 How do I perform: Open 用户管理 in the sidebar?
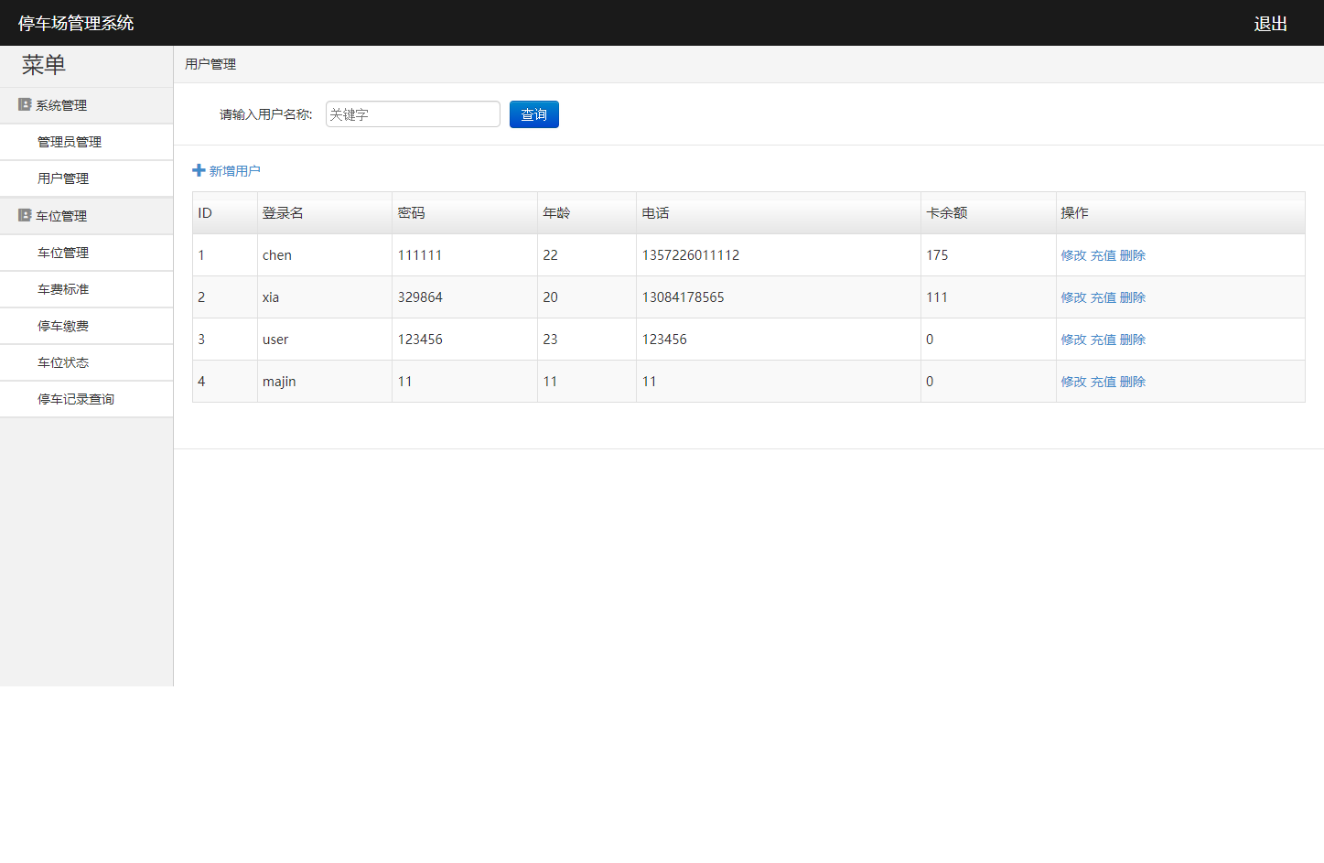tap(63, 179)
